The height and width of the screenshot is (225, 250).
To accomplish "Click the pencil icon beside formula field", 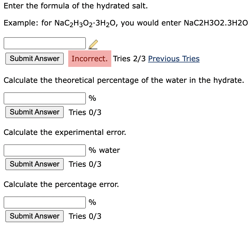I will tap(93, 44).
